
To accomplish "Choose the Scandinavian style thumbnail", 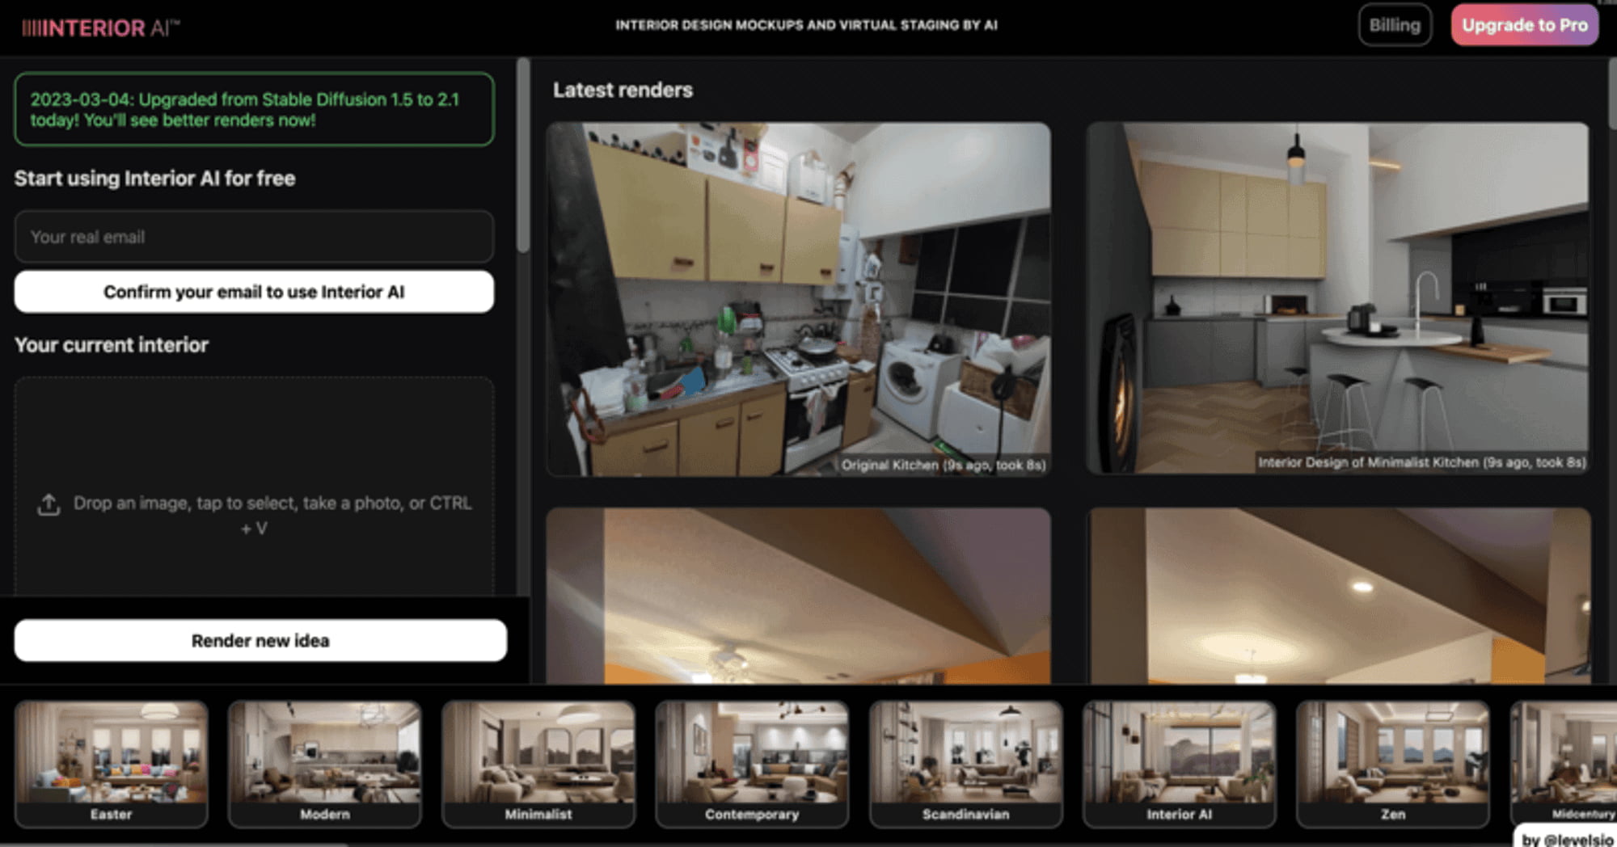I will tap(965, 764).
